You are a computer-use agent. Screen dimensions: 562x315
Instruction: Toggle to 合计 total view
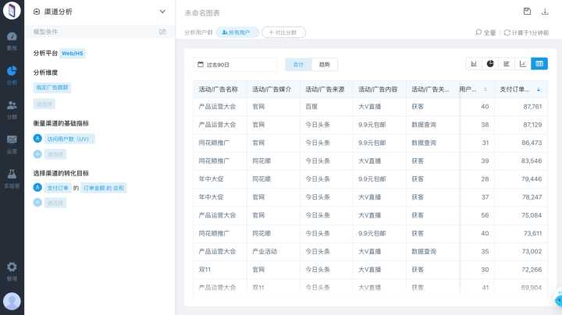(298, 65)
